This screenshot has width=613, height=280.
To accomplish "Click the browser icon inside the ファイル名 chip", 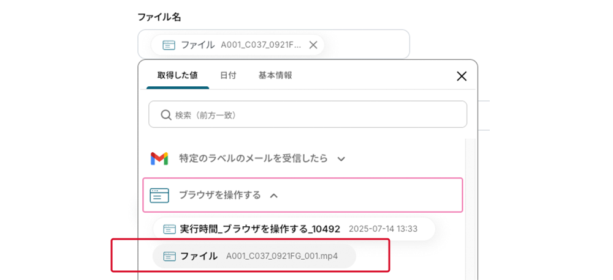I will 169,45.
